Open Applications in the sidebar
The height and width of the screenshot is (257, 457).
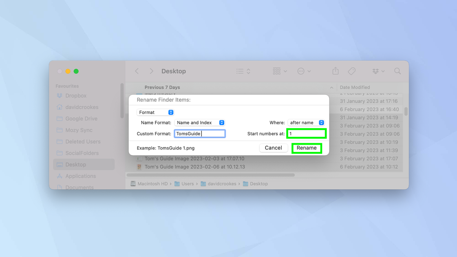tap(81, 176)
